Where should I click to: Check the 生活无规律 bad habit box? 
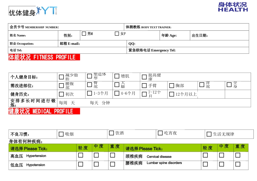209,134
